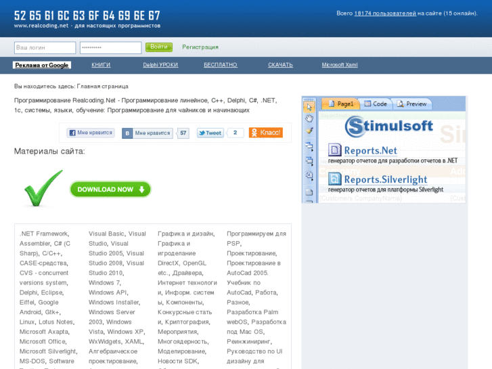This screenshot has height=369, width=492.
Task: Click the tweet counter 2
Action: pyautogui.click(x=235, y=133)
